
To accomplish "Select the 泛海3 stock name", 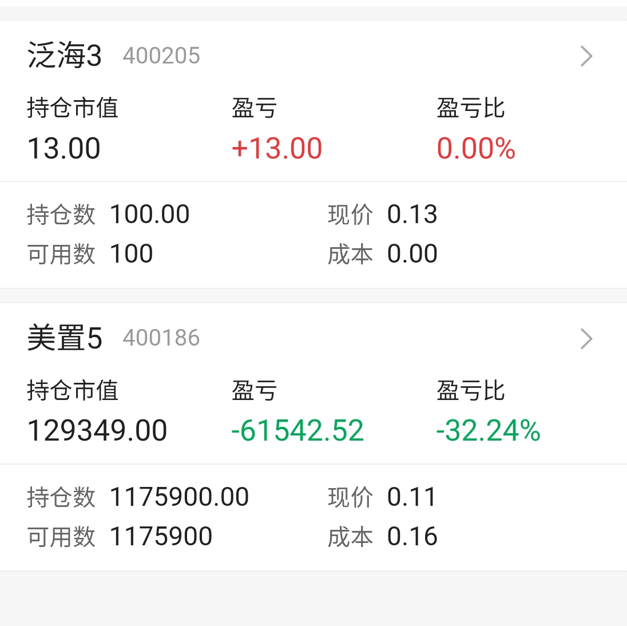I will [65, 55].
